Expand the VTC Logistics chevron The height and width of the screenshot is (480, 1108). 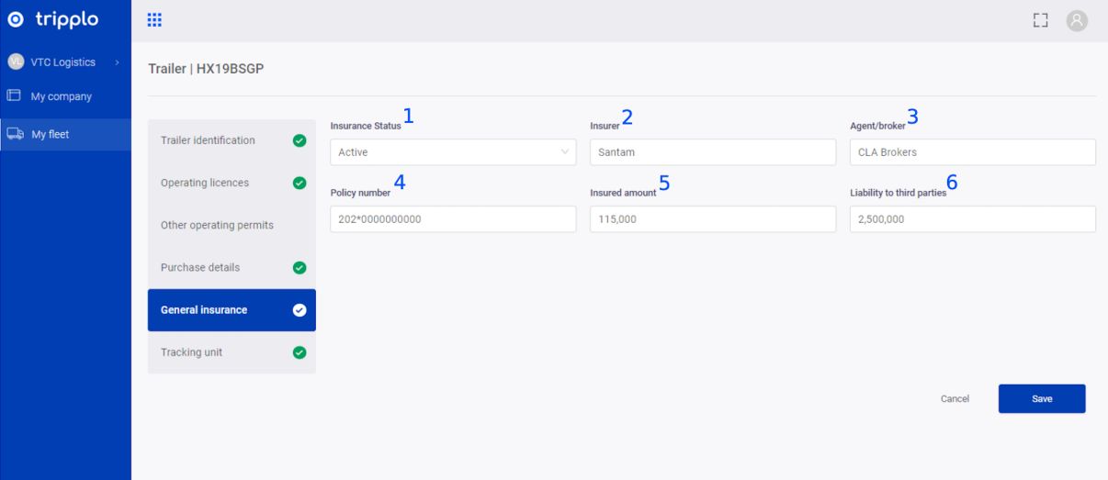tap(117, 62)
